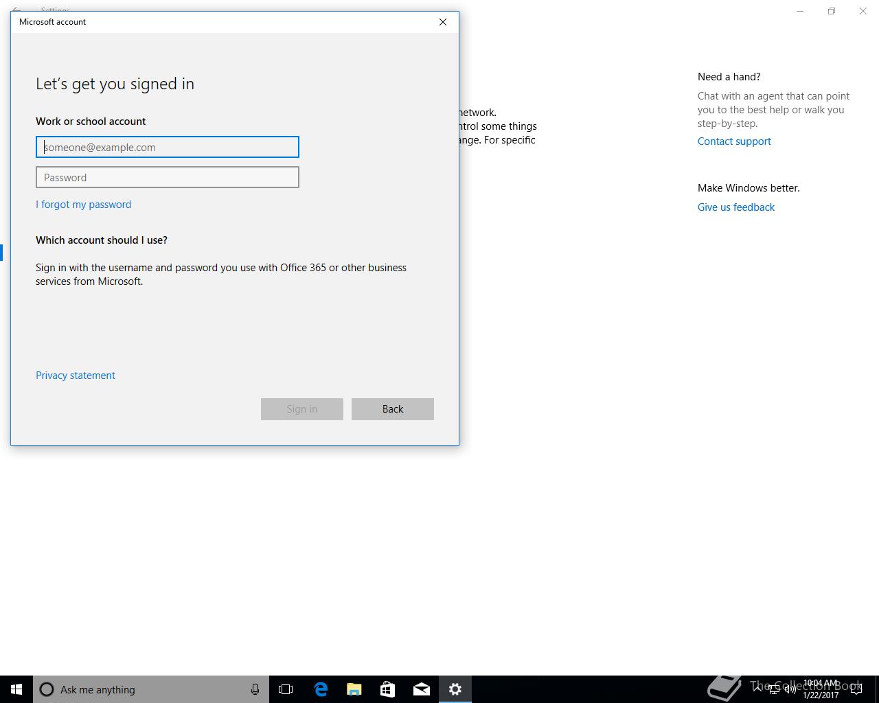Viewport: 879px width, 703px height.
Task: Select the Settings gear taskbar icon
Action: [455, 689]
